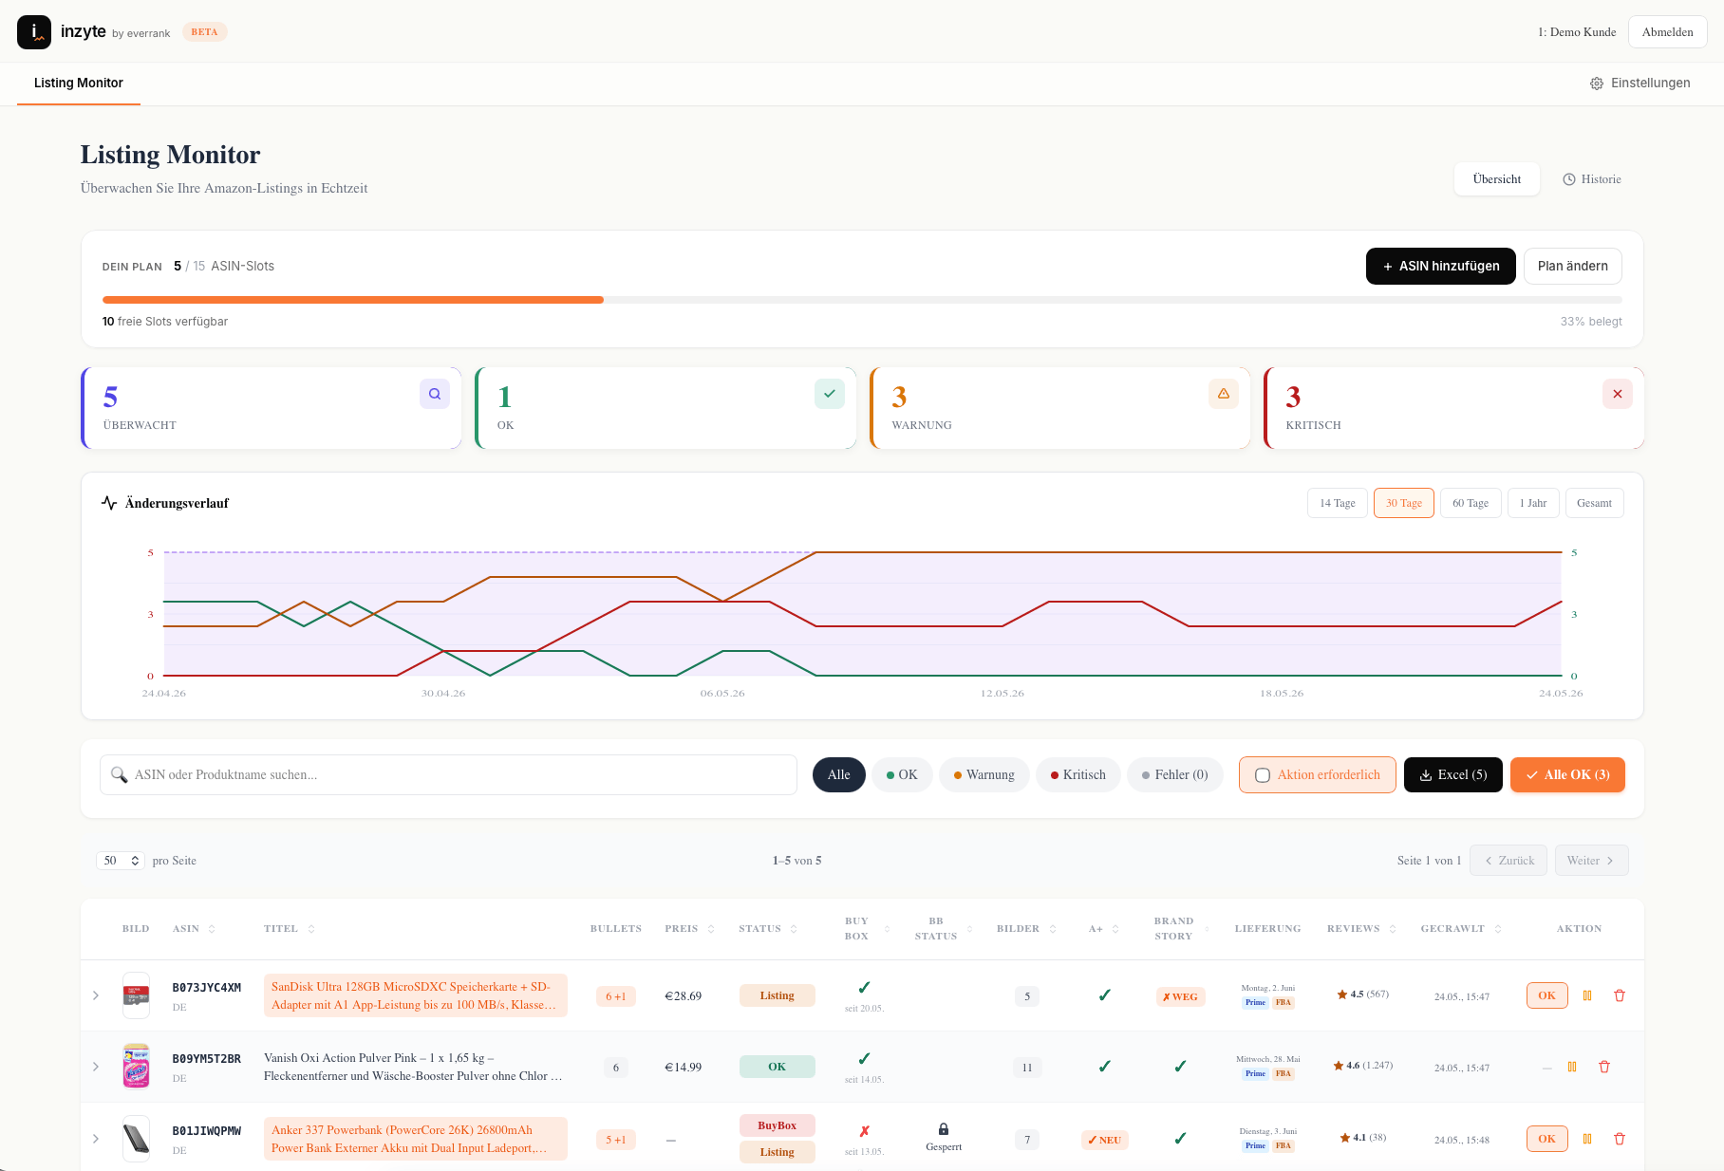Delete the Vanish row B09YM5T2BR
The image size is (1724, 1171).
pos(1604,1067)
